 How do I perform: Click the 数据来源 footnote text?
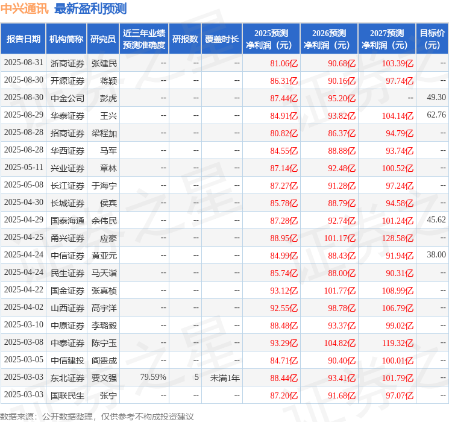pos(97,417)
